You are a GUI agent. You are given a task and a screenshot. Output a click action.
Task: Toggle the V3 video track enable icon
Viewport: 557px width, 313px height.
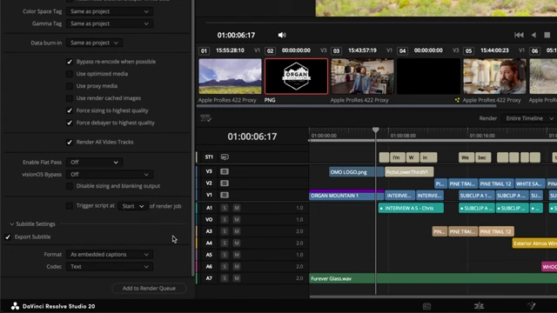point(225,171)
